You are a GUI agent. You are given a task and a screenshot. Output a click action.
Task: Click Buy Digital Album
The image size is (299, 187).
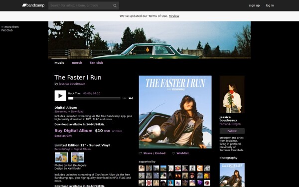pyautogui.click(x=73, y=131)
